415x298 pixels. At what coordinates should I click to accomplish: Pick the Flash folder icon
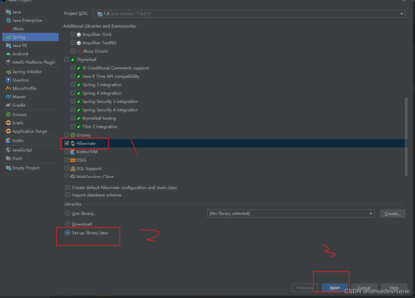[8, 159]
